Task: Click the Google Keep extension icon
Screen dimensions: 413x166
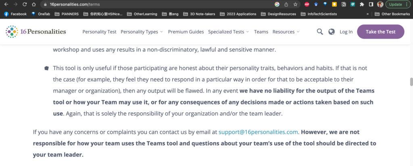Action: point(334,4)
